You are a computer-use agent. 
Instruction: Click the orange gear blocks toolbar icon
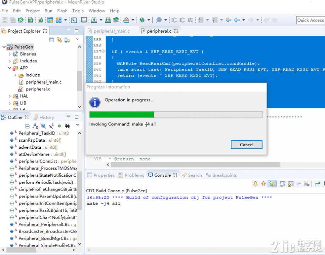[x=59, y=20]
